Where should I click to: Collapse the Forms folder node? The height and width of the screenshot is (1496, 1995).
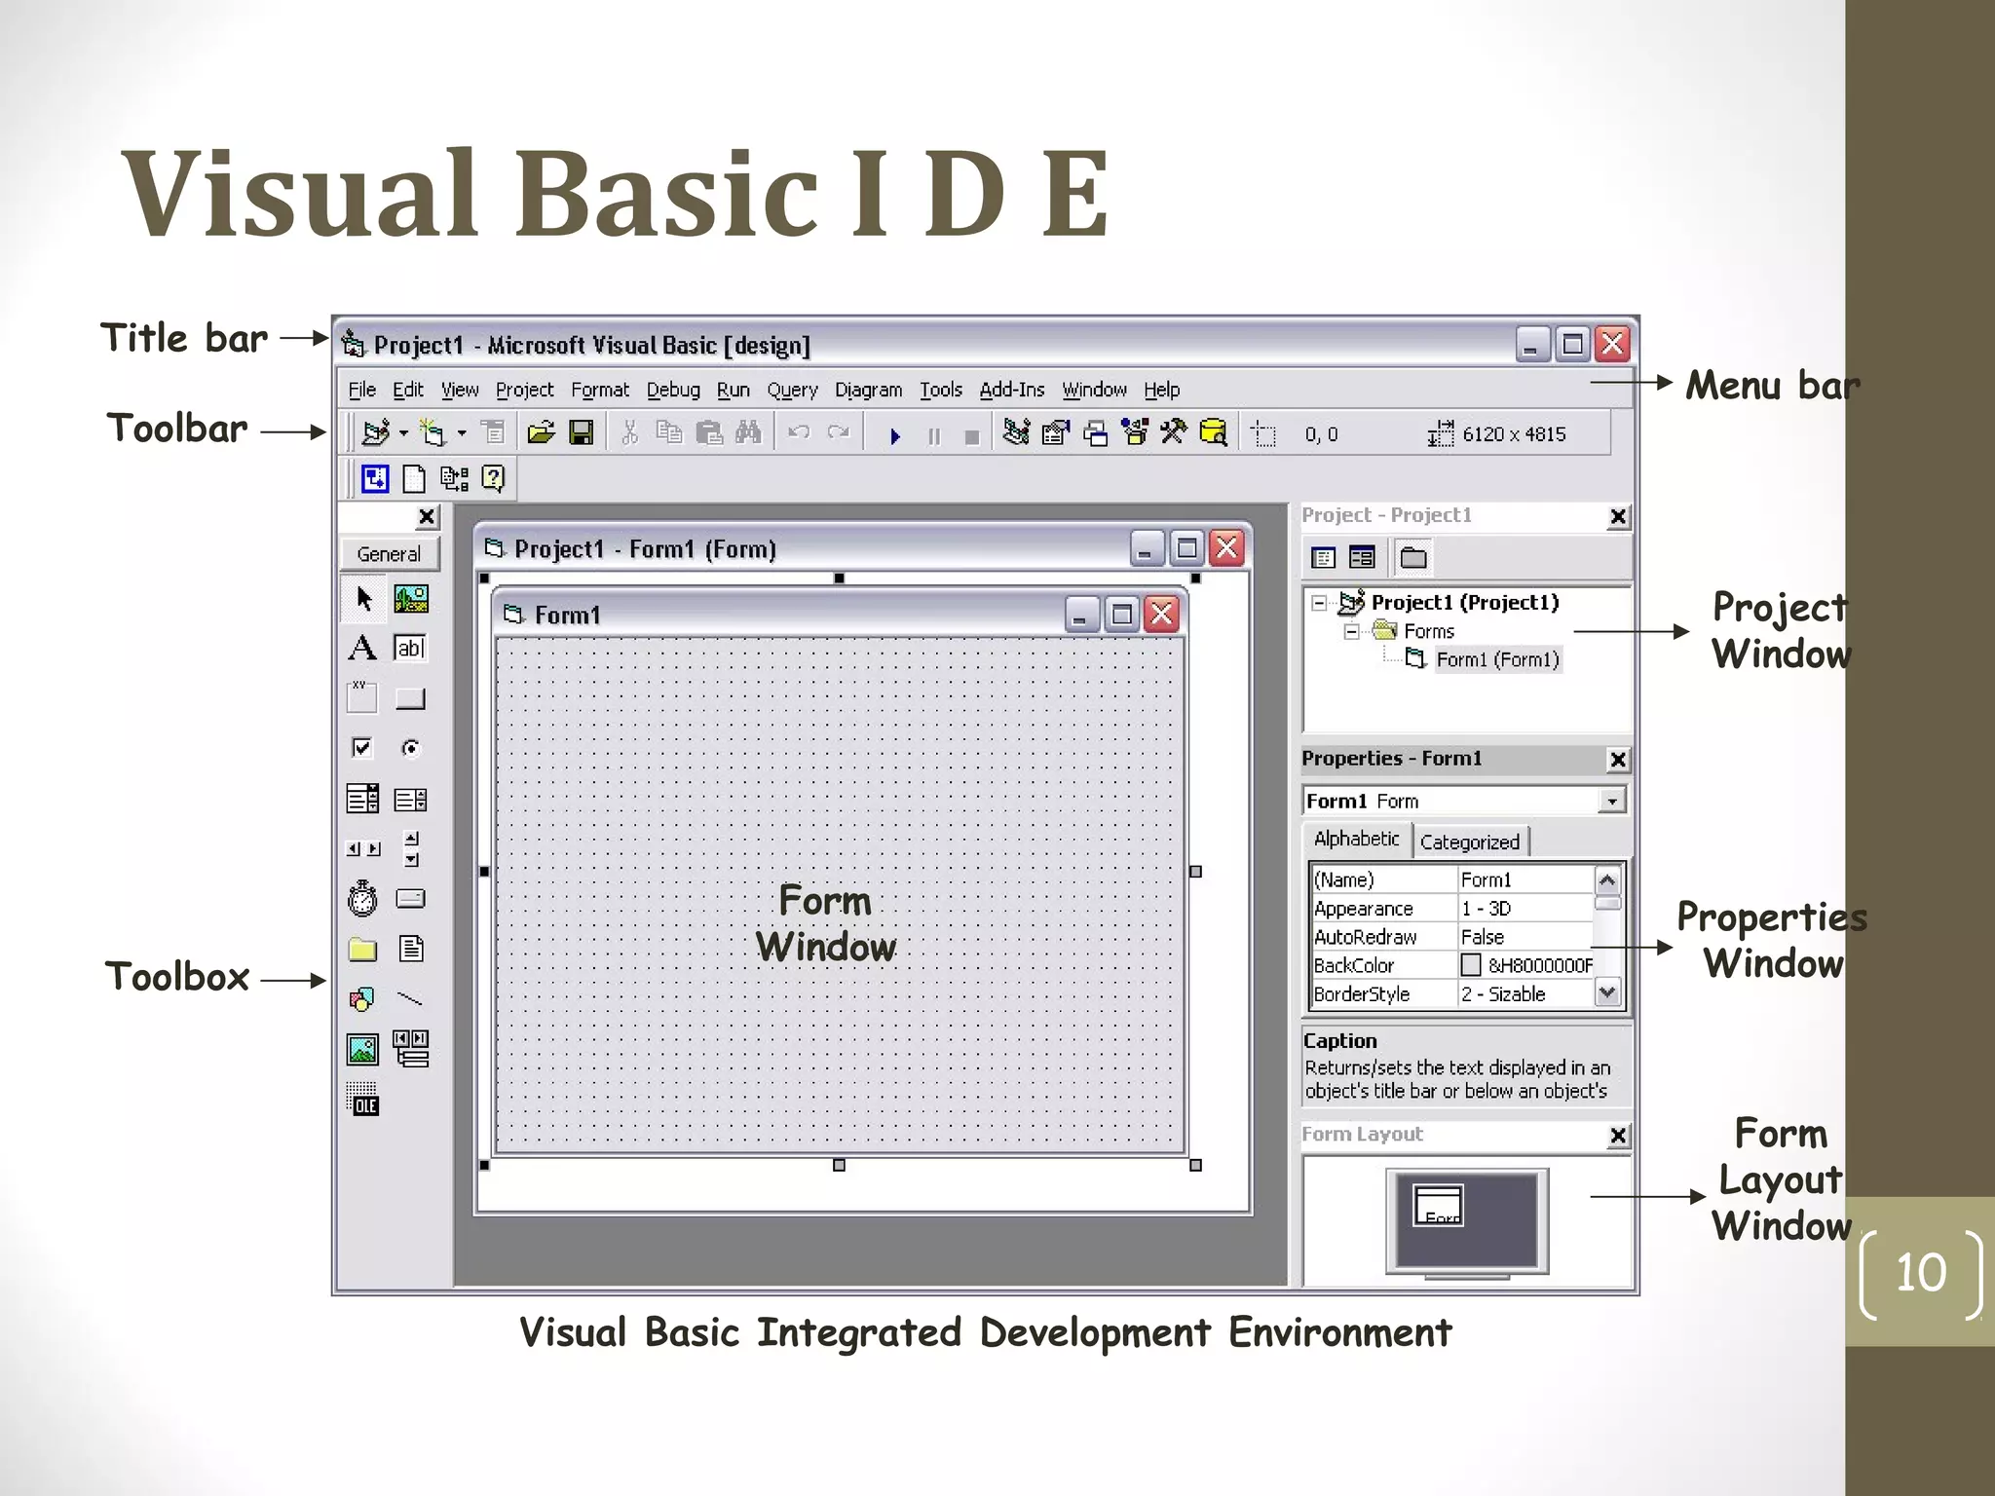coord(1351,631)
